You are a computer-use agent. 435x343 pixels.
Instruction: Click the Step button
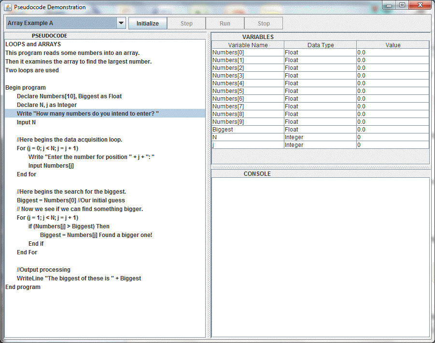186,24
